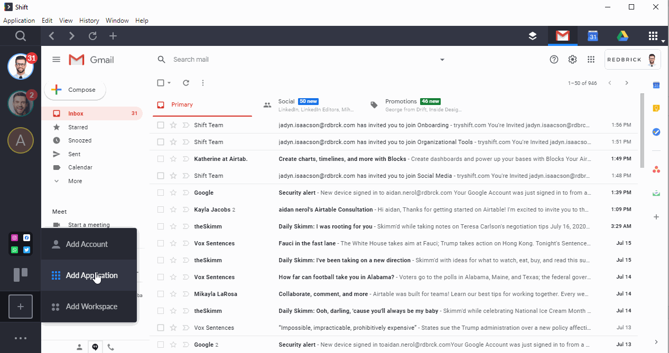Open the History menu
Screen dimensions: 669x353
pos(89,21)
